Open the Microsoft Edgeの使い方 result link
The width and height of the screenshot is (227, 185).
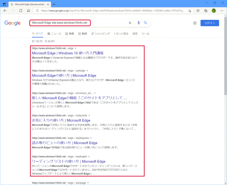64,76
